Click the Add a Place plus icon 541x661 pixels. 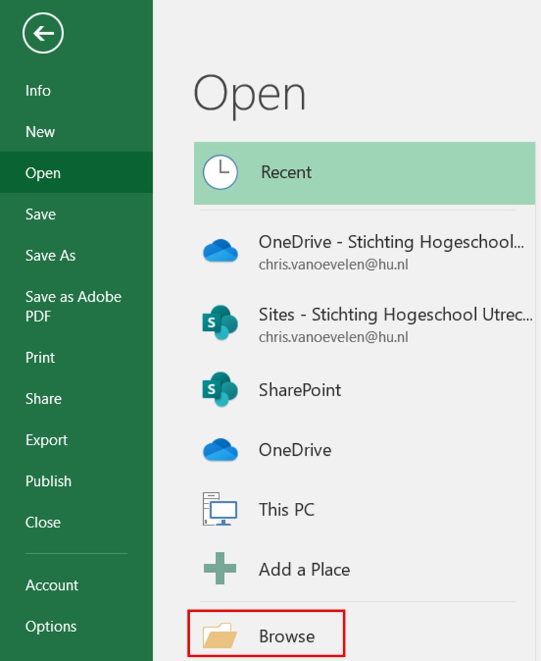[221, 569]
